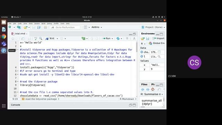Click the Help forward arrow icon
222x125 pixels.
tap(147, 90)
